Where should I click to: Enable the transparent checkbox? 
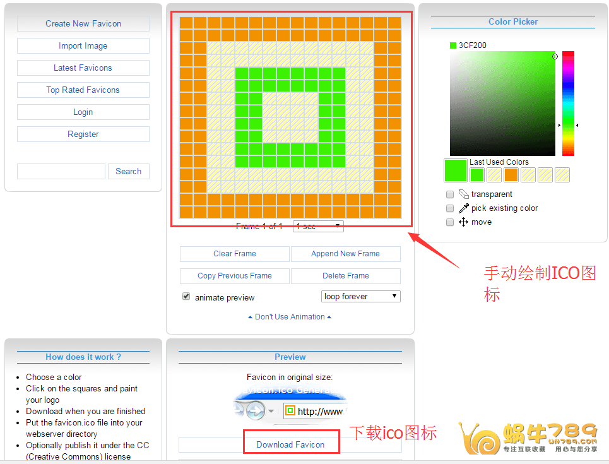450,194
